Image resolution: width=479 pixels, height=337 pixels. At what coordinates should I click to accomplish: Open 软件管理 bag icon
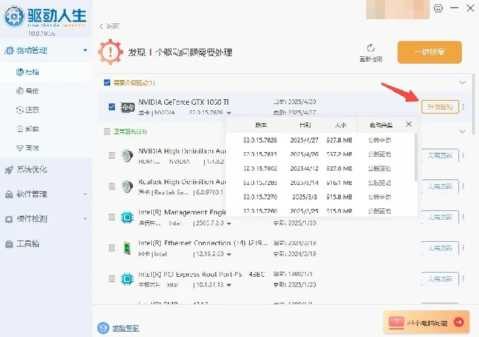pos(9,195)
